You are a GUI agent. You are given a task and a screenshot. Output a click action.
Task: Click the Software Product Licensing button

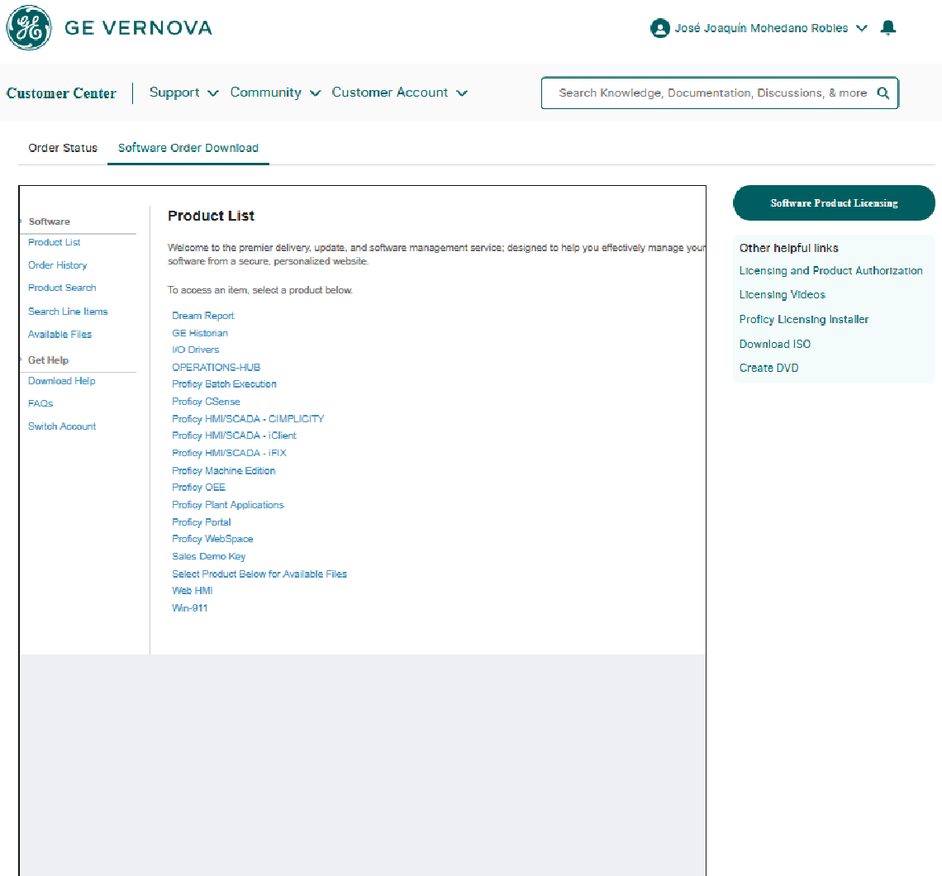(x=834, y=203)
